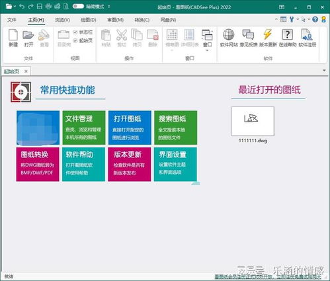The height and width of the screenshot is (281, 330).
Task: Switch to the 浏览(V) ribbon tab
Action: click(x=62, y=20)
